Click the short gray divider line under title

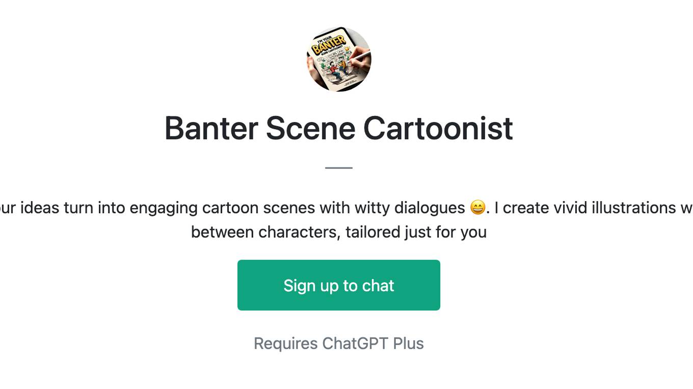[339, 168]
